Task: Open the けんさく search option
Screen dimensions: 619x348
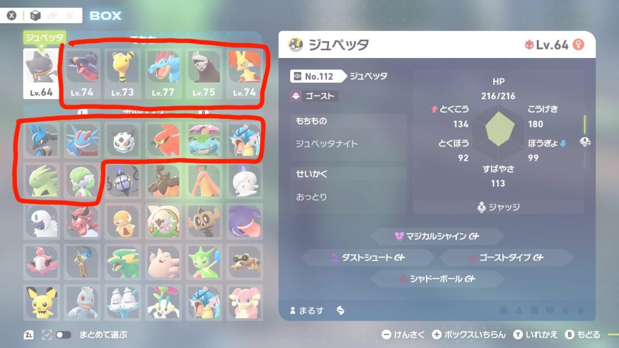Action: point(403,335)
